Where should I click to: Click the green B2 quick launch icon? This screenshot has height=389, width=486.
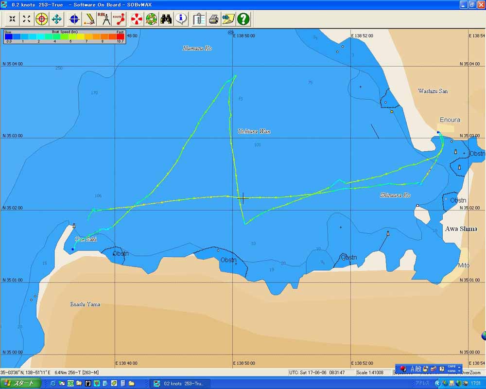[x=70, y=384]
